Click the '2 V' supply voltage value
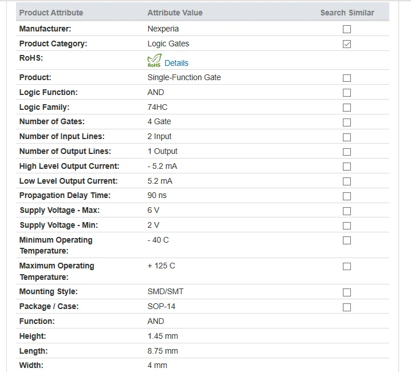This screenshot has width=411, height=372. click(153, 225)
